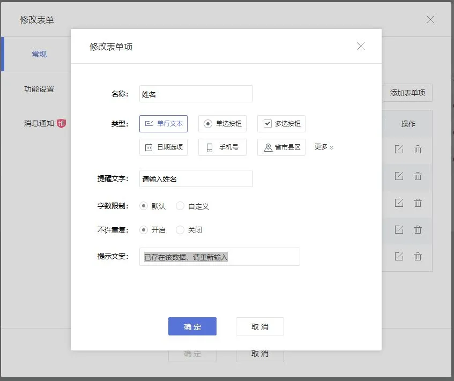
Task: Choose the 手机号 field type
Action: (x=222, y=147)
